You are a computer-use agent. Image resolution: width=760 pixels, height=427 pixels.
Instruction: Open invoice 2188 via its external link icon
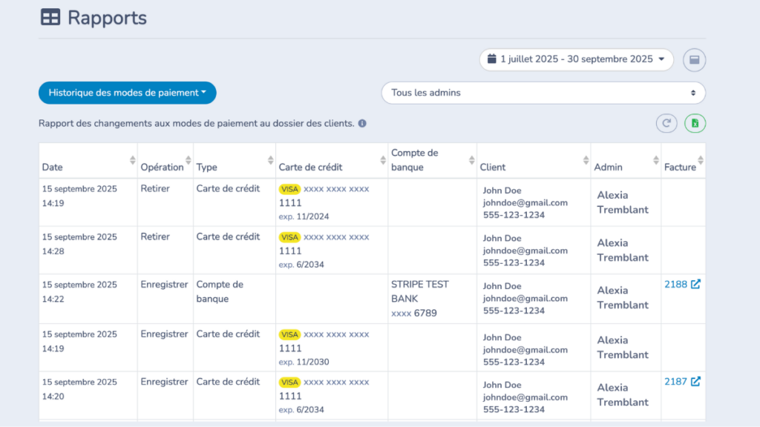(x=695, y=284)
